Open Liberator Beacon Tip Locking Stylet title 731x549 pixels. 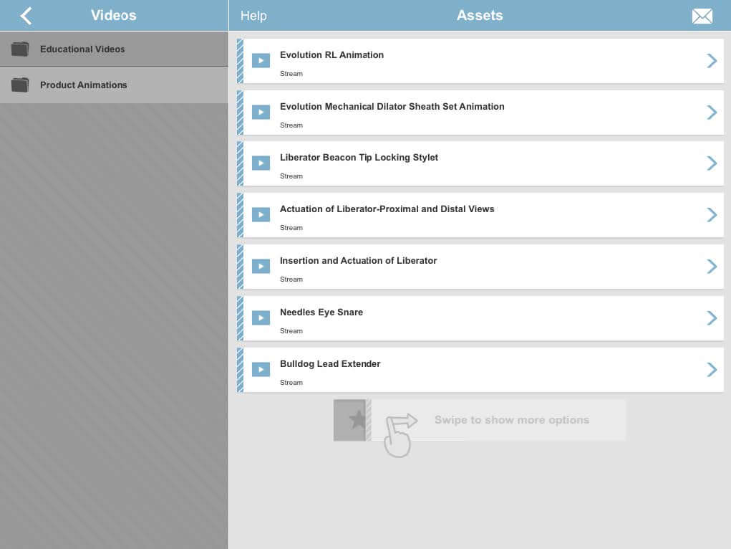pos(359,158)
